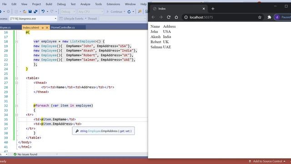Screen dimensions: 291x164
Task: Open the Window menu
Action: tap(130, 4)
